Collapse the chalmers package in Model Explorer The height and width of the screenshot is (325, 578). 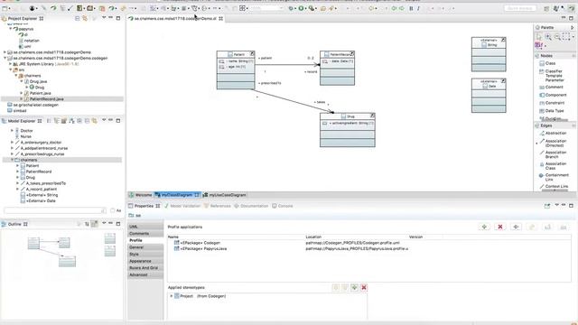click(x=12, y=160)
